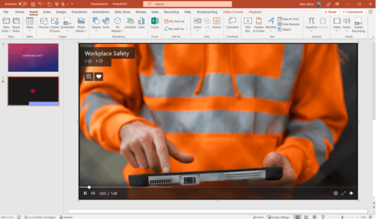Select the first slide thumbnail
This screenshot has height=219, width=376.
[33, 57]
